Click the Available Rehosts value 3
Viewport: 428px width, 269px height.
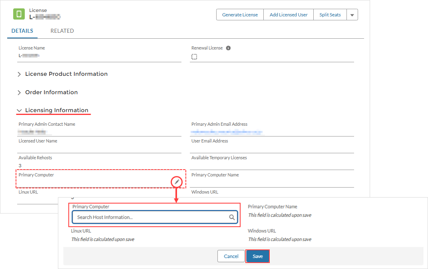20,165
